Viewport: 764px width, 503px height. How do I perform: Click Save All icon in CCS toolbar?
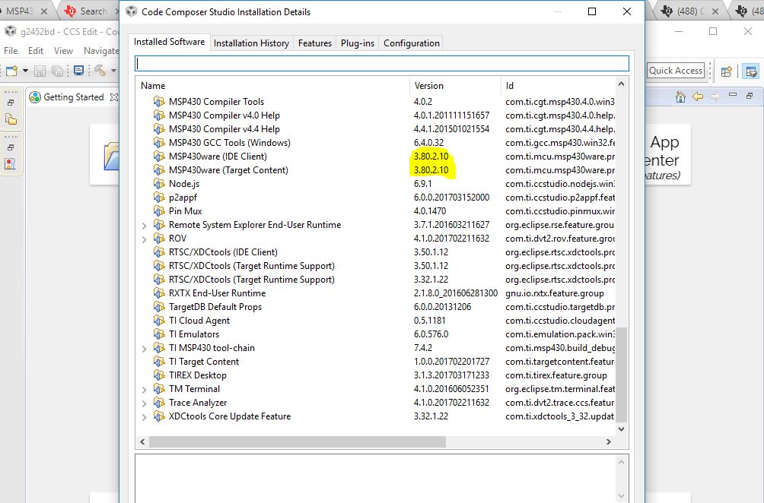coord(58,71)
